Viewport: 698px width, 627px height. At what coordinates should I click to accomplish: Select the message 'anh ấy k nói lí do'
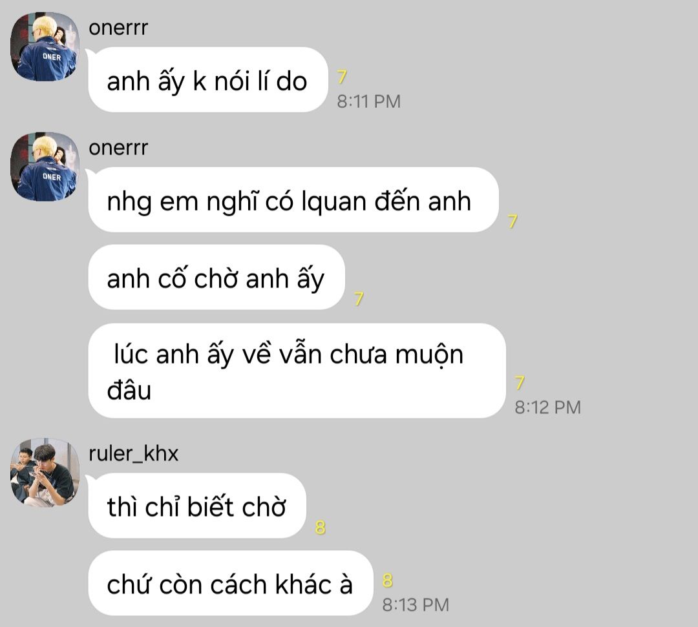tap(208, 79)
